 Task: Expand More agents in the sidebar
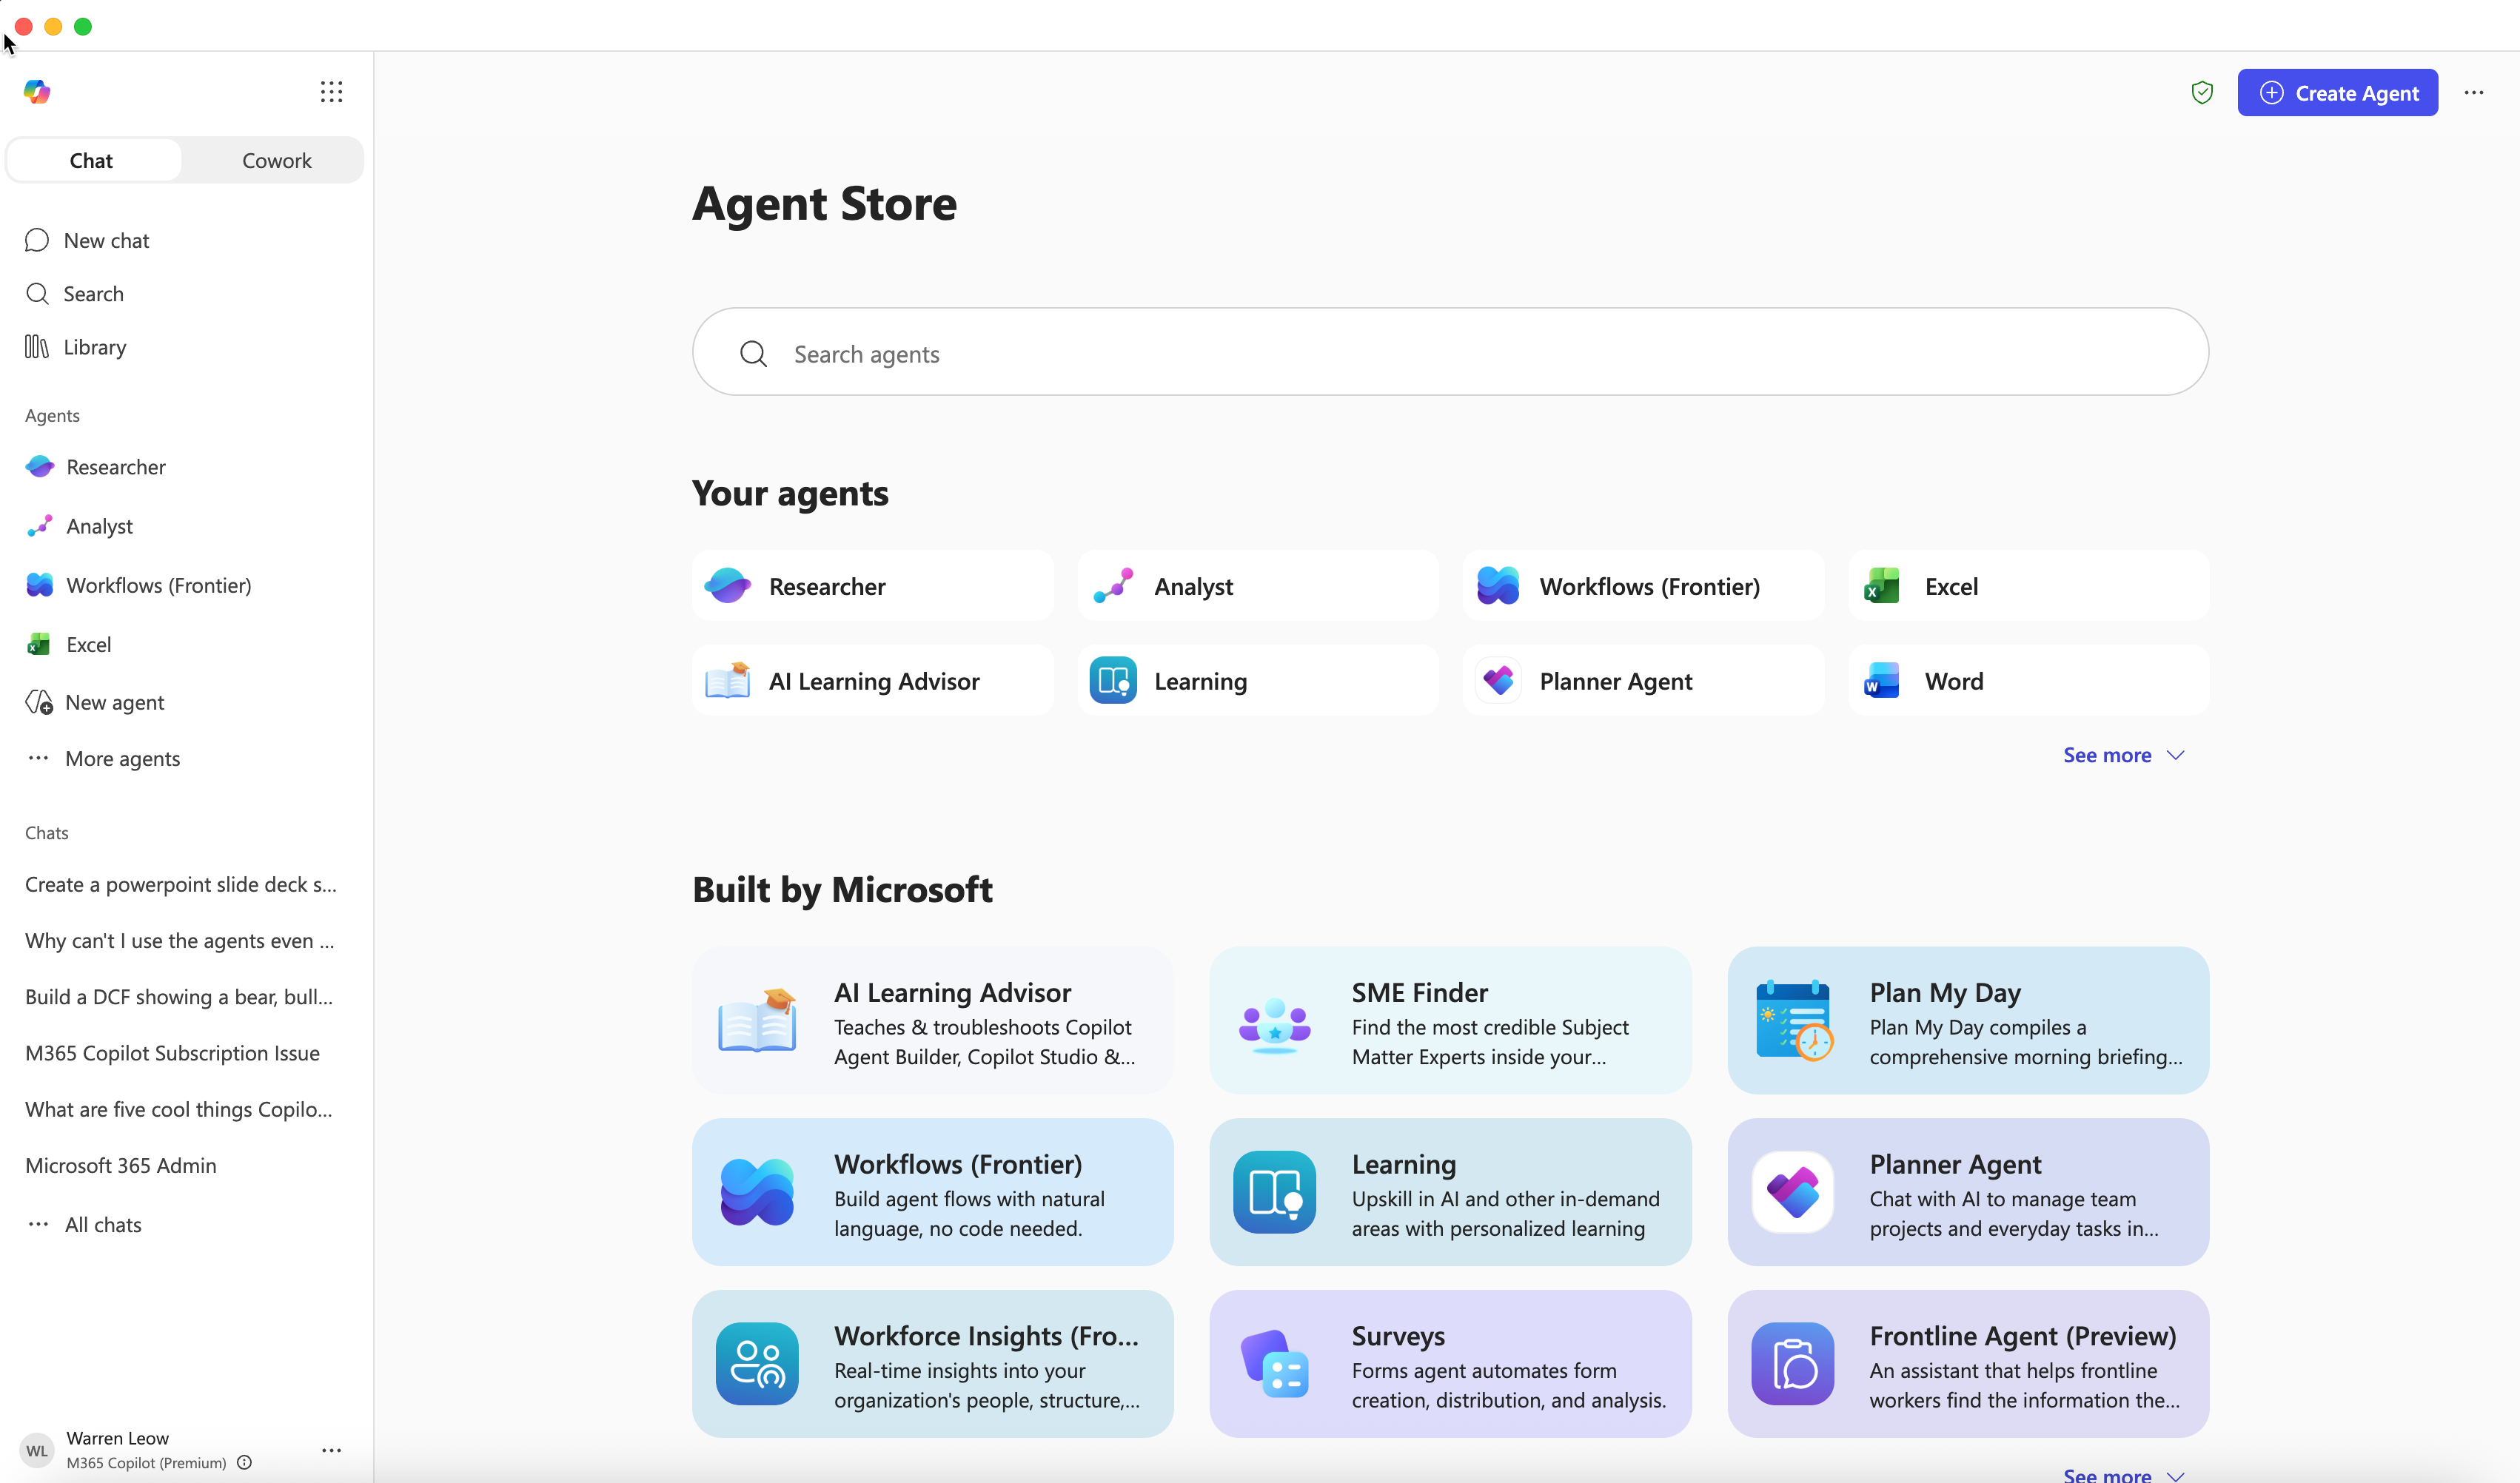(103, 759)
